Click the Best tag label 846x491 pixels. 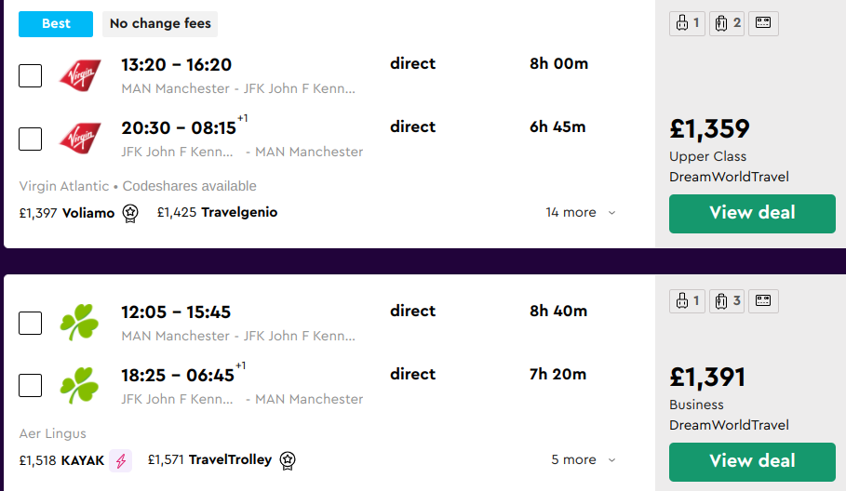click(56, 24)
